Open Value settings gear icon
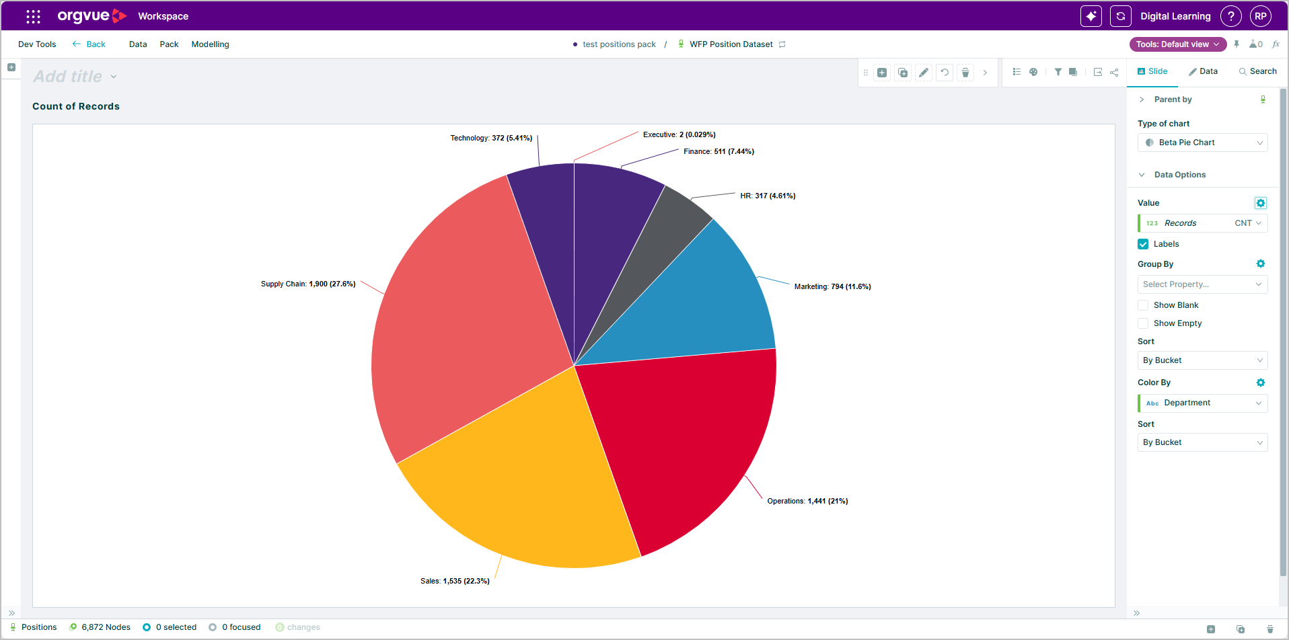The height and width of the screenshot is (640, 1289). [1261, 203]
